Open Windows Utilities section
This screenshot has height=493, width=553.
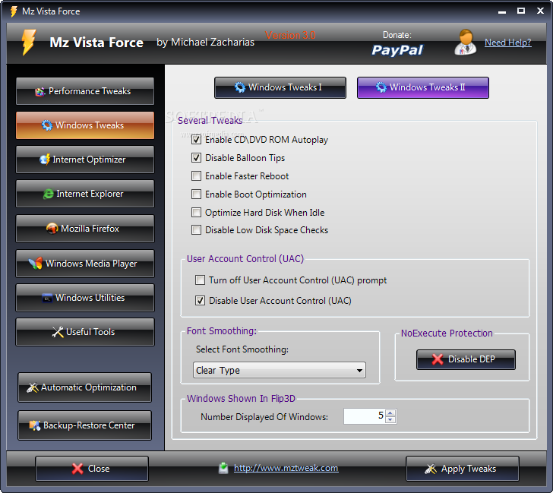(85, 298)
